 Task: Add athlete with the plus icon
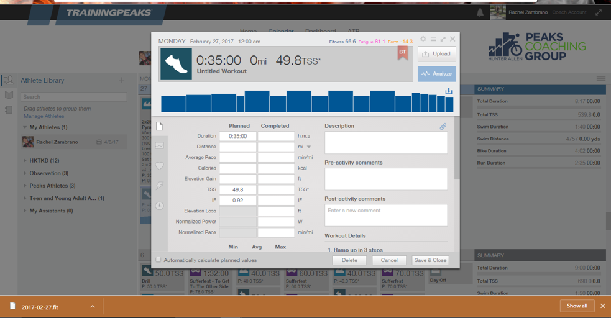pos(122,80)
